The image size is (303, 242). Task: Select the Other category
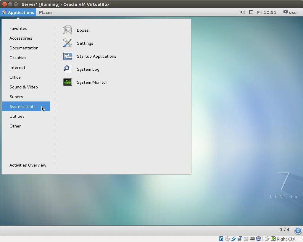pos(26,126)
